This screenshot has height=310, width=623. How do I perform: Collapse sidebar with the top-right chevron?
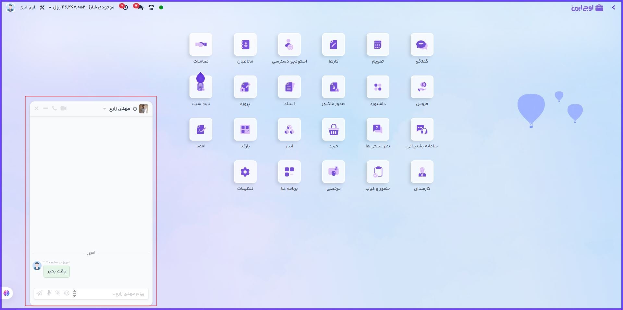click(x=613, y=7)
